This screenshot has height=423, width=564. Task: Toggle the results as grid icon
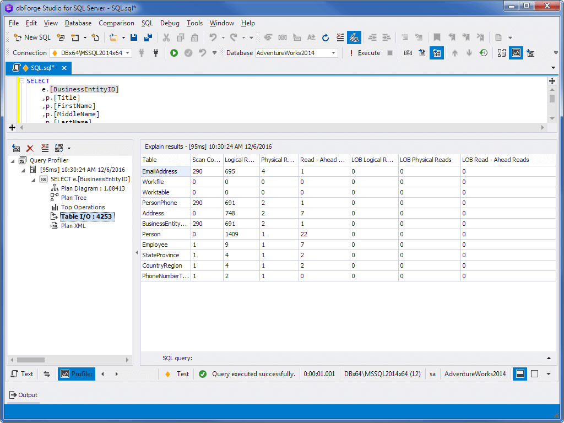pyautogui.click(x=437, y=53)
